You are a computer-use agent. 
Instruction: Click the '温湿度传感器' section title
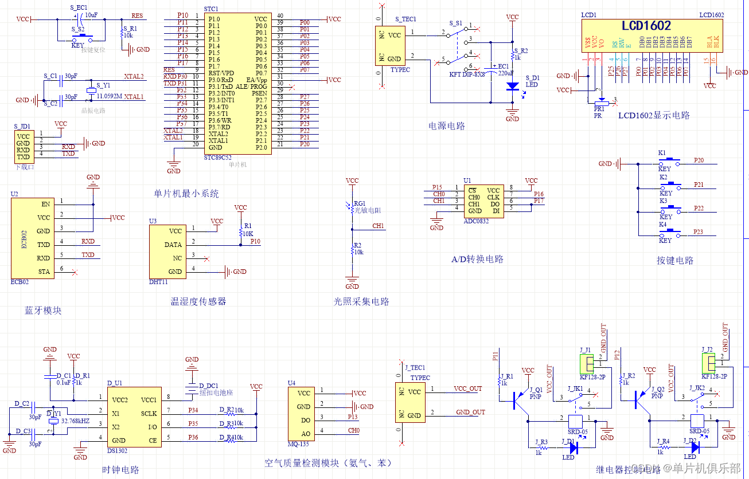coord(198,301)
